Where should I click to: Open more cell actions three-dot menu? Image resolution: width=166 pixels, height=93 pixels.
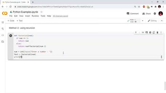point(161,33)
